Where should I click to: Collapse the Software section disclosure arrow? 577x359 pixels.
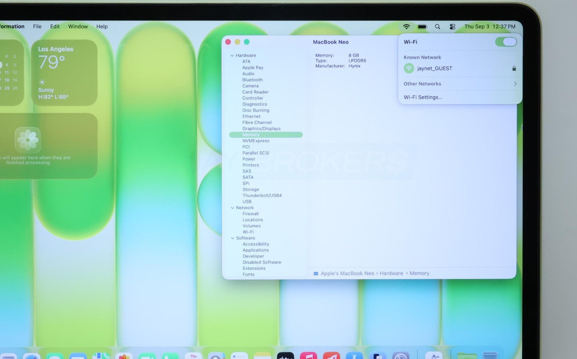pyautogui.click(x=233, y=238)
